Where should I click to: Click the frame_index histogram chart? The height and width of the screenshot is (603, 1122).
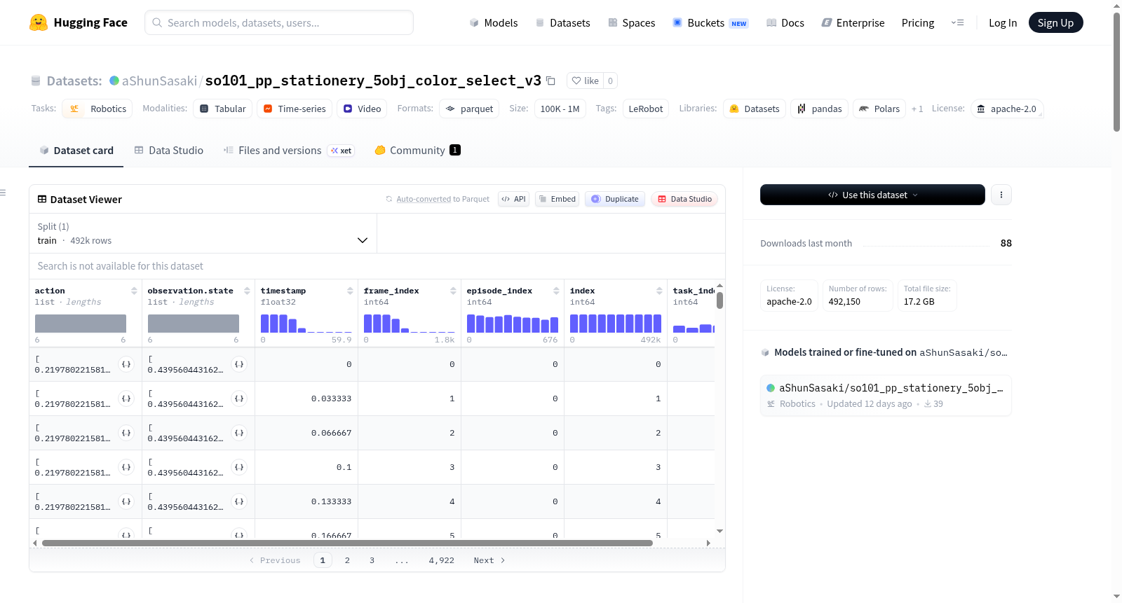[x=410, y=323]
